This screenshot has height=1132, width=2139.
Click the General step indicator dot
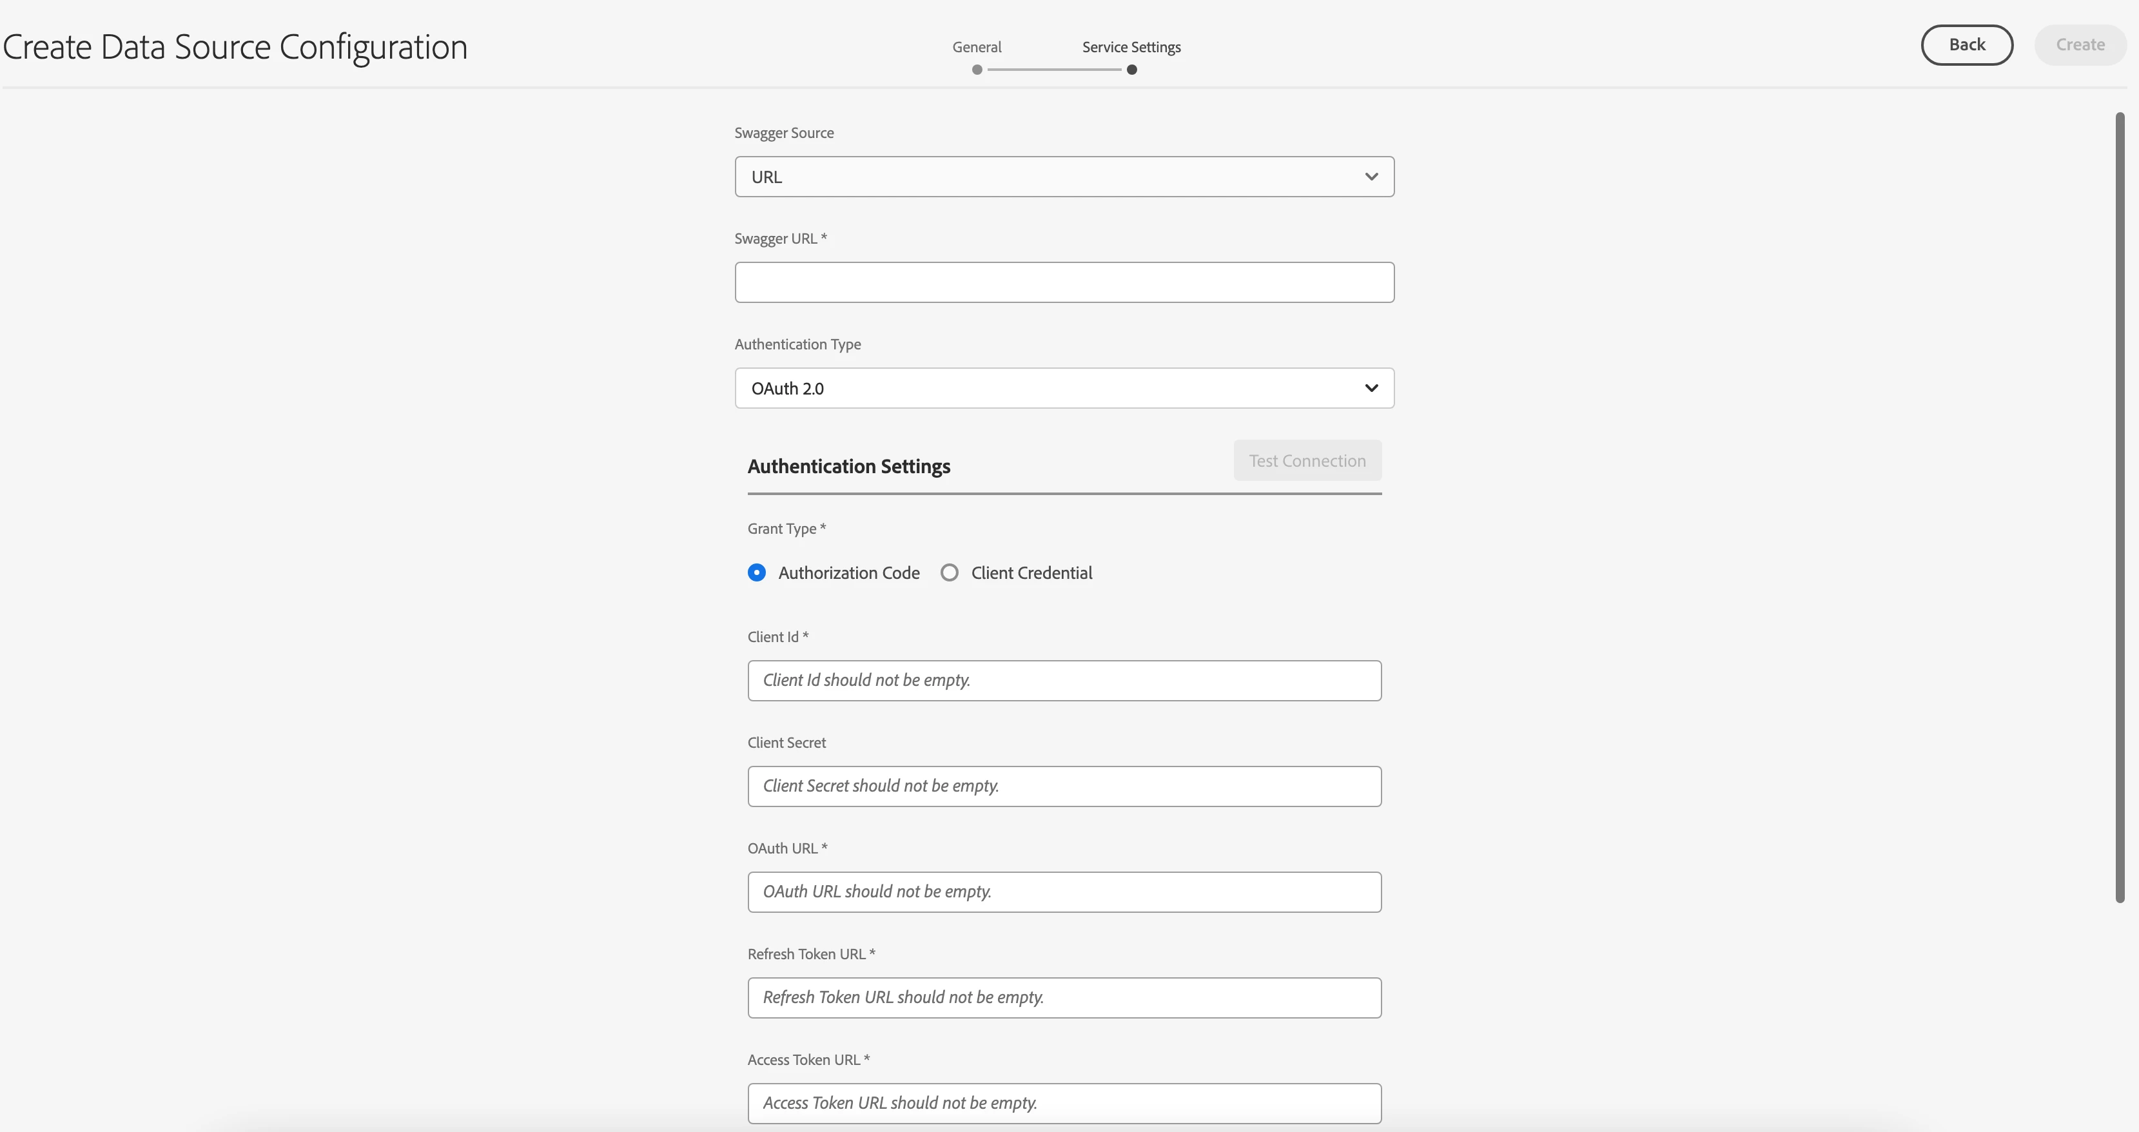click(x=977, y=70)
